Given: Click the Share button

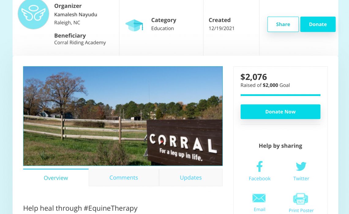Looking at the screenshot, I should click(283, 24).
